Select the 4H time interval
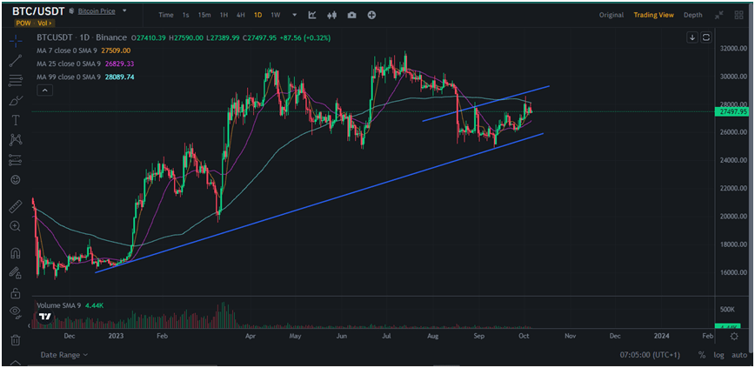Screen dimensions: 755x368 [240, 15]
